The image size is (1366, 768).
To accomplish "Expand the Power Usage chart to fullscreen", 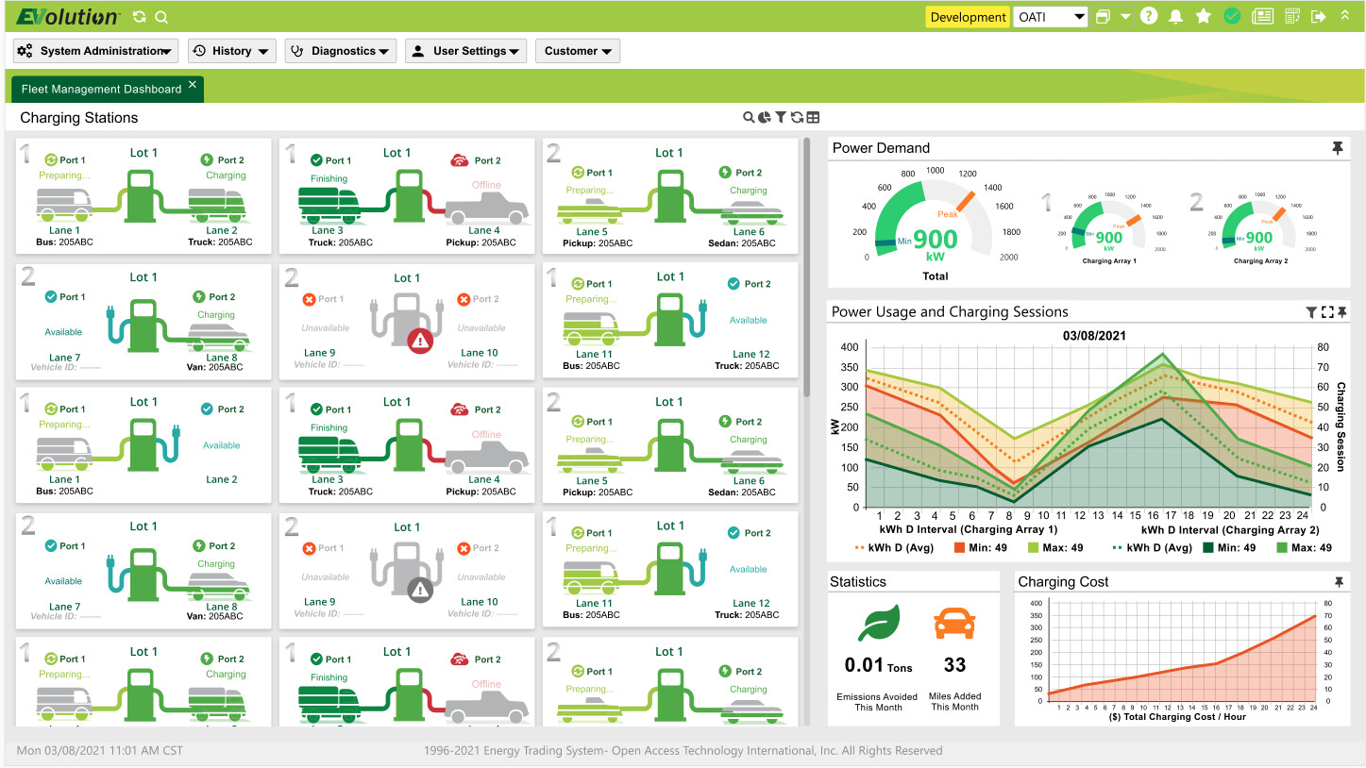I will tap(1325, 311).
